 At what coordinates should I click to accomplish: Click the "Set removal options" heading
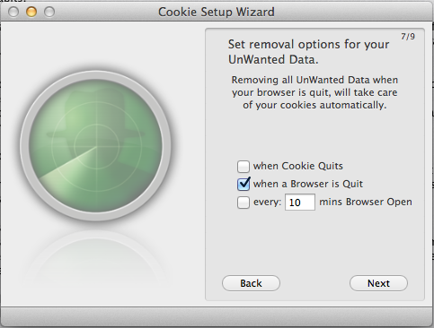pyautogui.click(x=308, y=52)
